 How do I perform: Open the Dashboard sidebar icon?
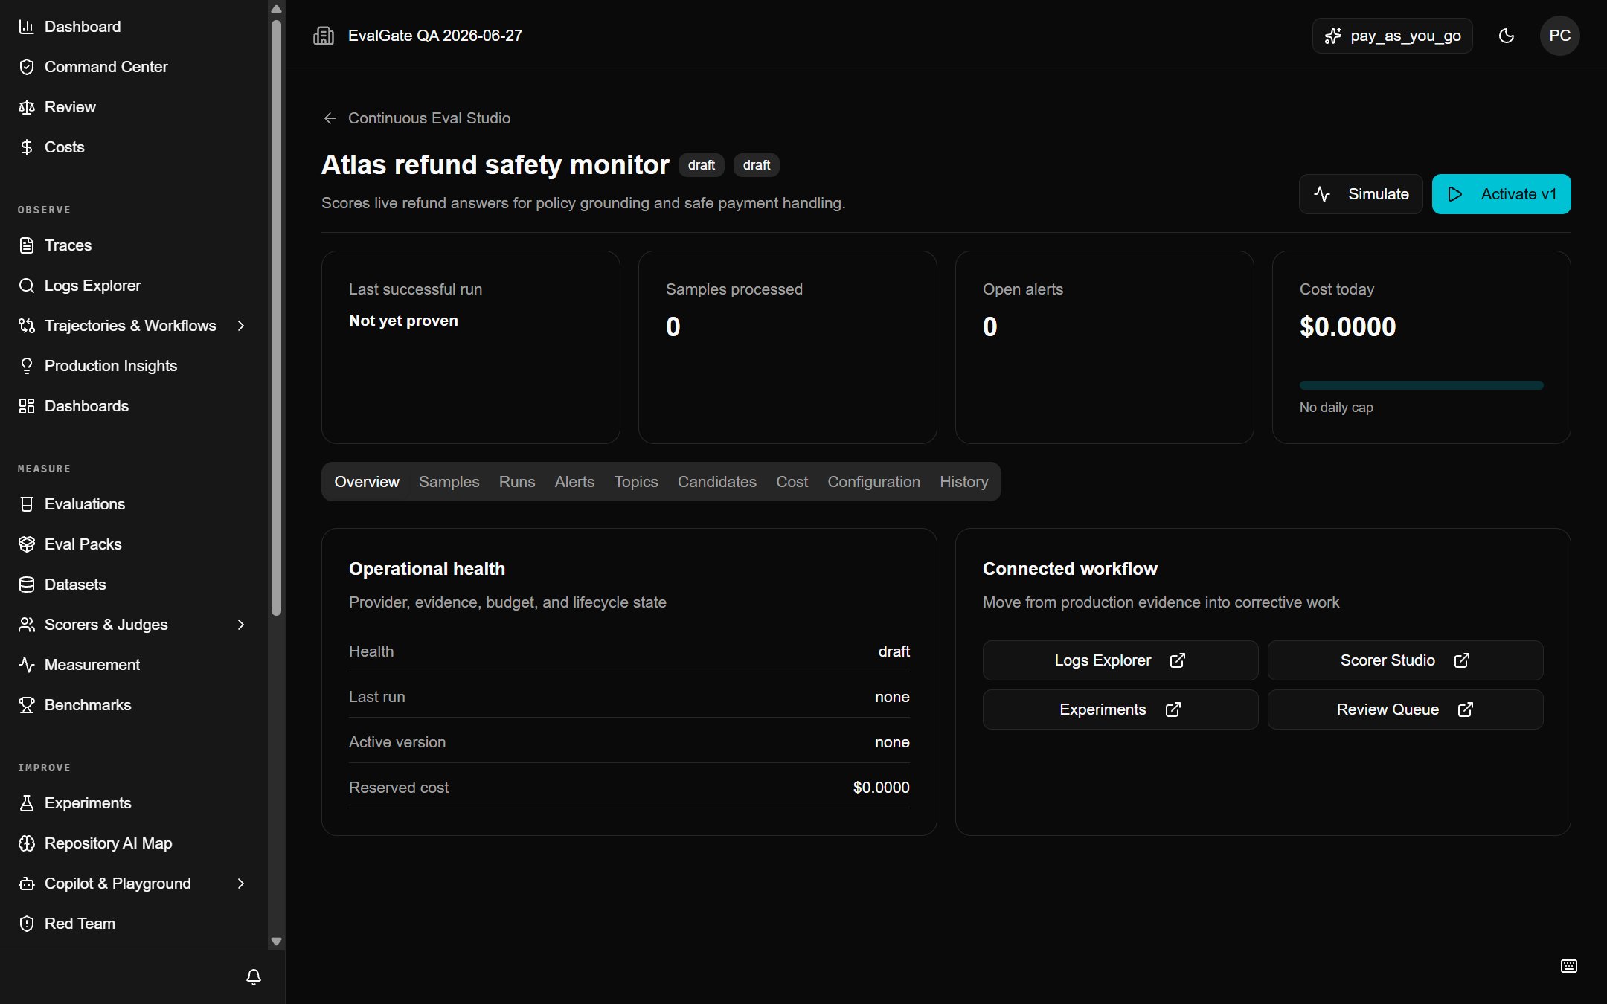[x=27, y=27]
